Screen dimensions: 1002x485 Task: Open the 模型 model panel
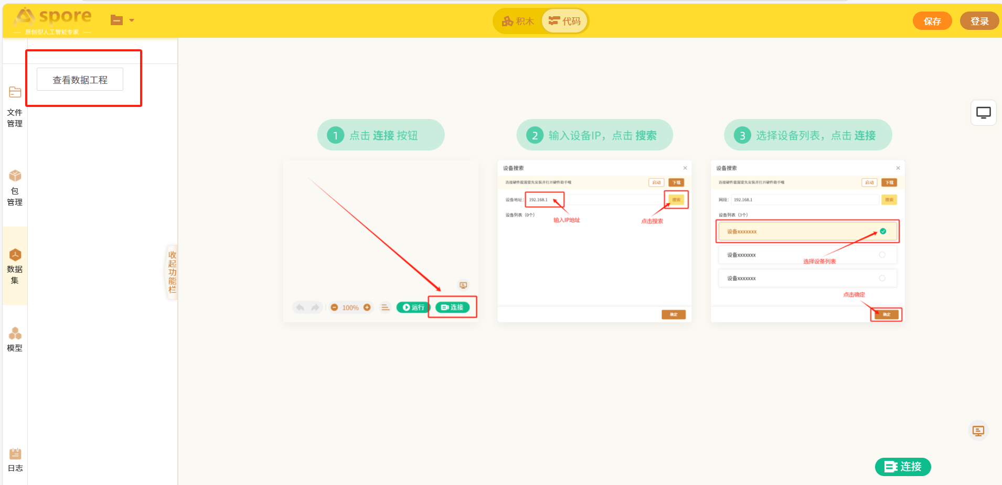click(15, 339)
